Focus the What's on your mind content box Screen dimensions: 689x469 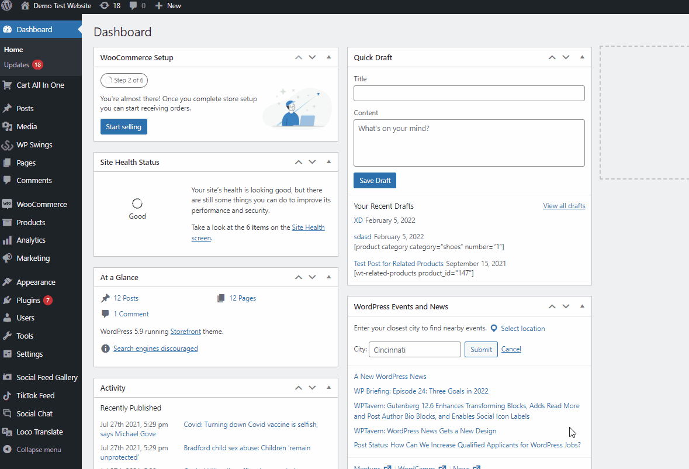[469, 143]
